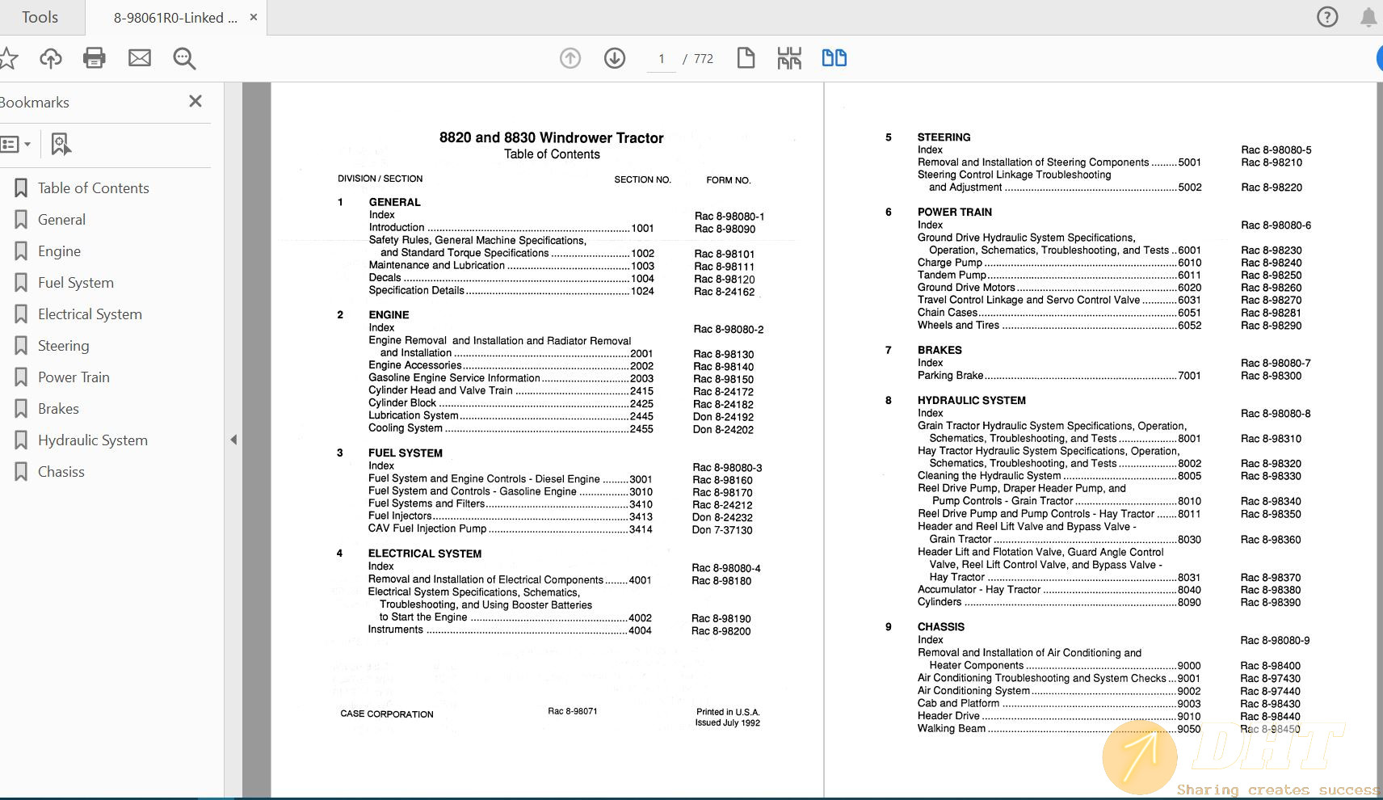
Task: Switch to the Tools tab
Action: click(40, 17)
